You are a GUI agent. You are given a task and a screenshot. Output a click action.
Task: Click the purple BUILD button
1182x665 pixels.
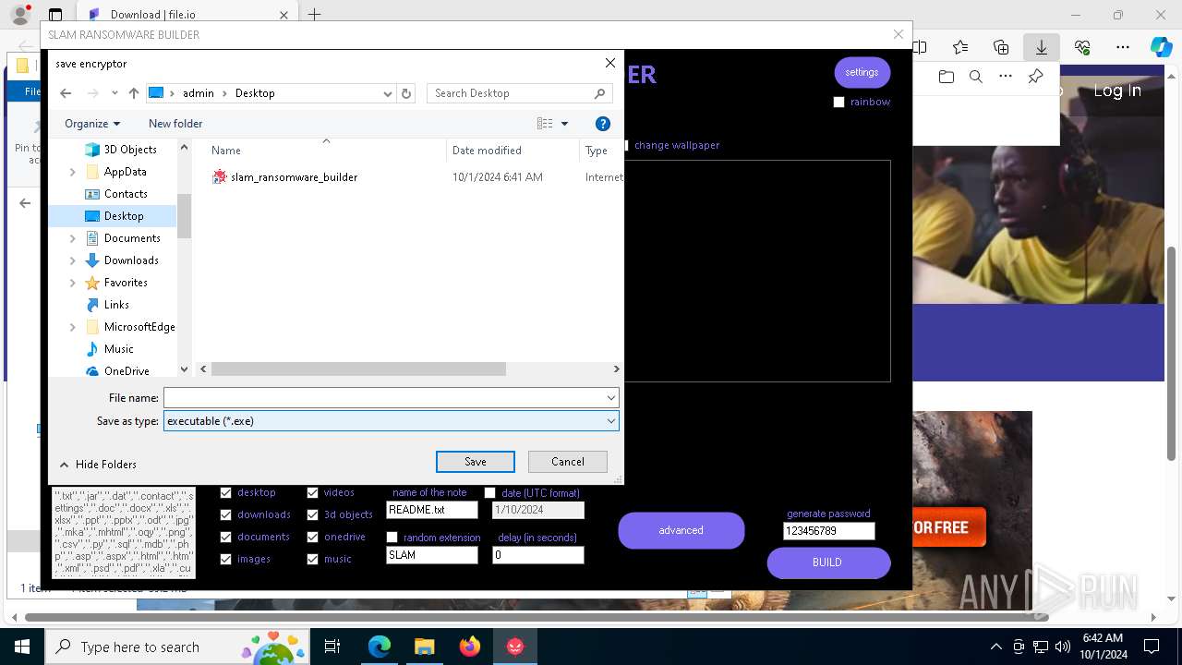828,562
